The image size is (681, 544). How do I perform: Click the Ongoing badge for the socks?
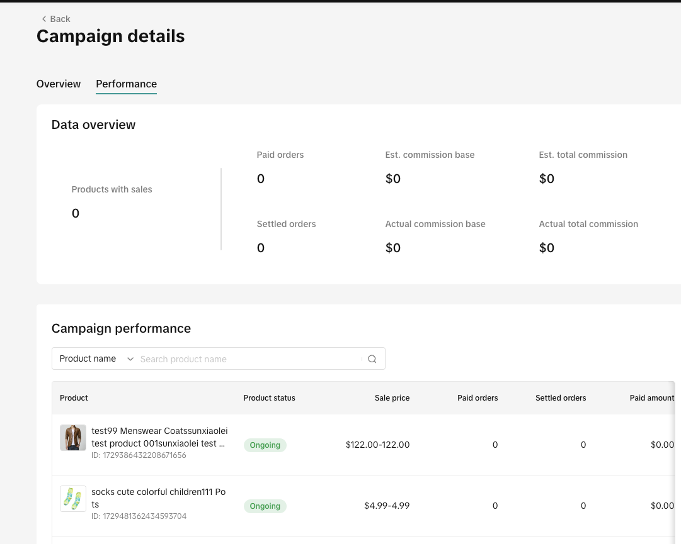(x=265, y=506)
